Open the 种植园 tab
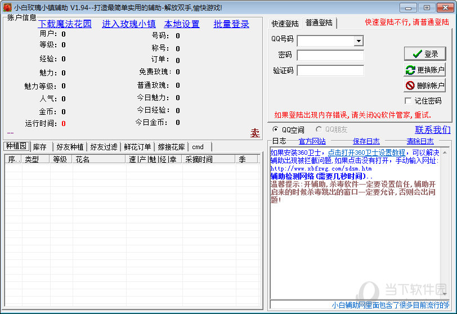 (x=16, y=146)
